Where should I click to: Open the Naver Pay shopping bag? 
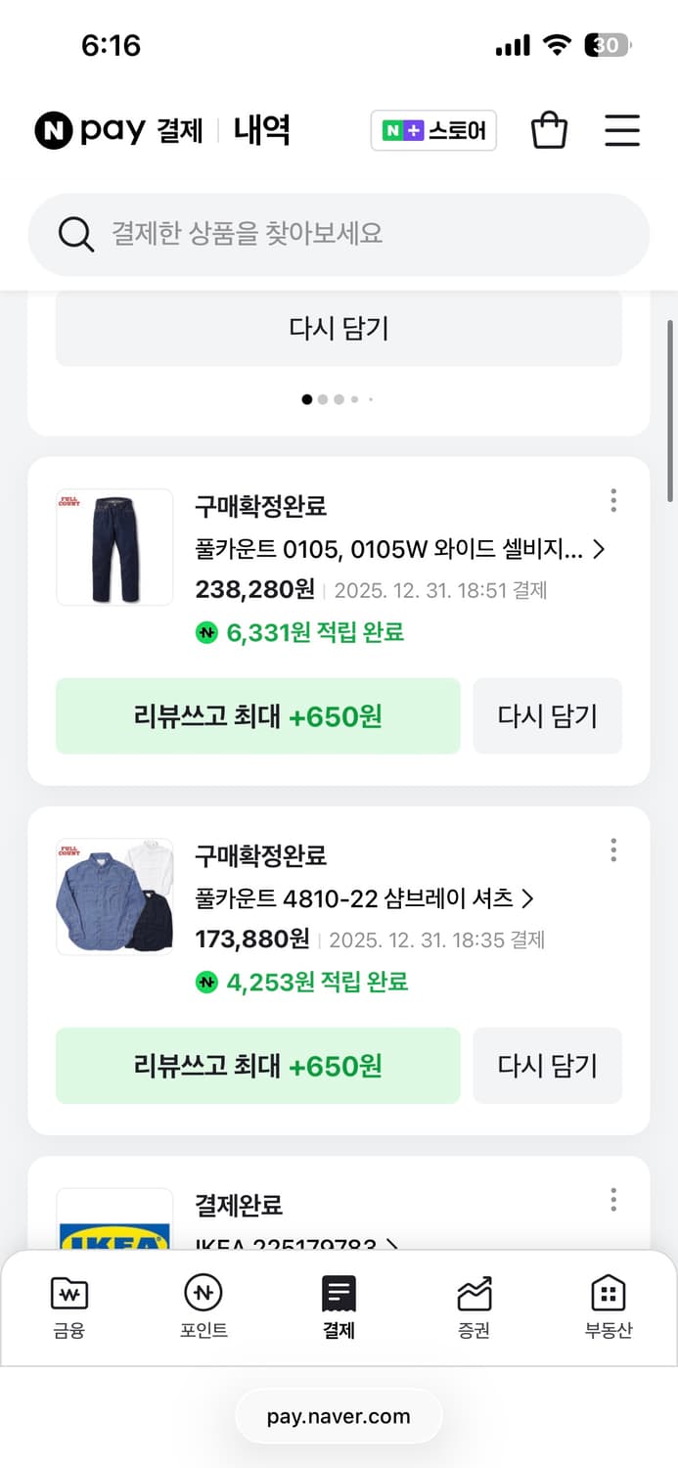pyautogui.click(x=549, y=129)
